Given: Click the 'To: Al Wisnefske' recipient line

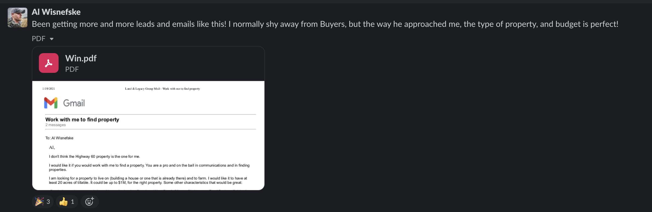Looking at the screenshot, I should tap(59, 138).
